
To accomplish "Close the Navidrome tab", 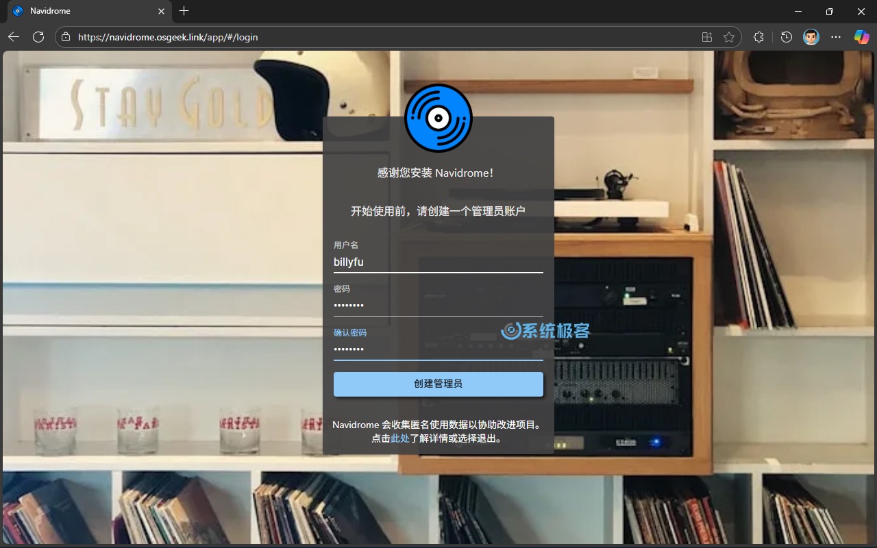I will (x=161, y=11).
